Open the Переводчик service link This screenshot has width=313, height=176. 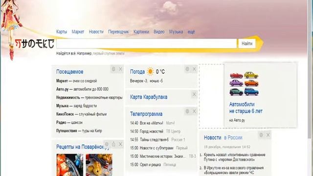coord(118,32)
